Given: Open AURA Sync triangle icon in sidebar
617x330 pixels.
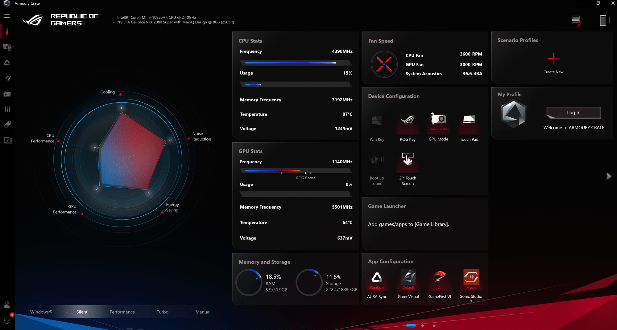Looking at the screenshot, I should [x=7, y=63].
